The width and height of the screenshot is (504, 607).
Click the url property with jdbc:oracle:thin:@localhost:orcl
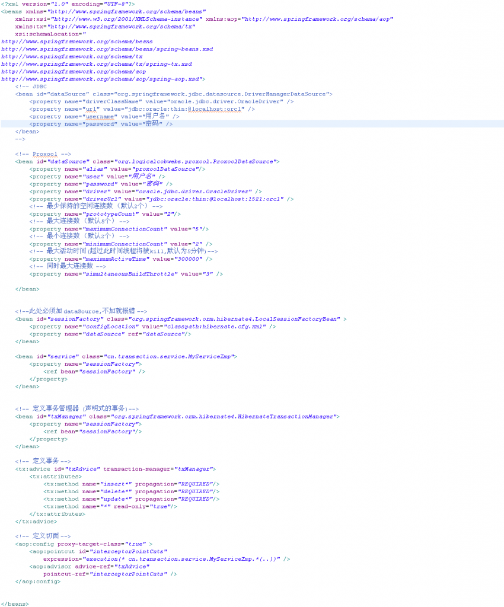[x=142, y=109]
